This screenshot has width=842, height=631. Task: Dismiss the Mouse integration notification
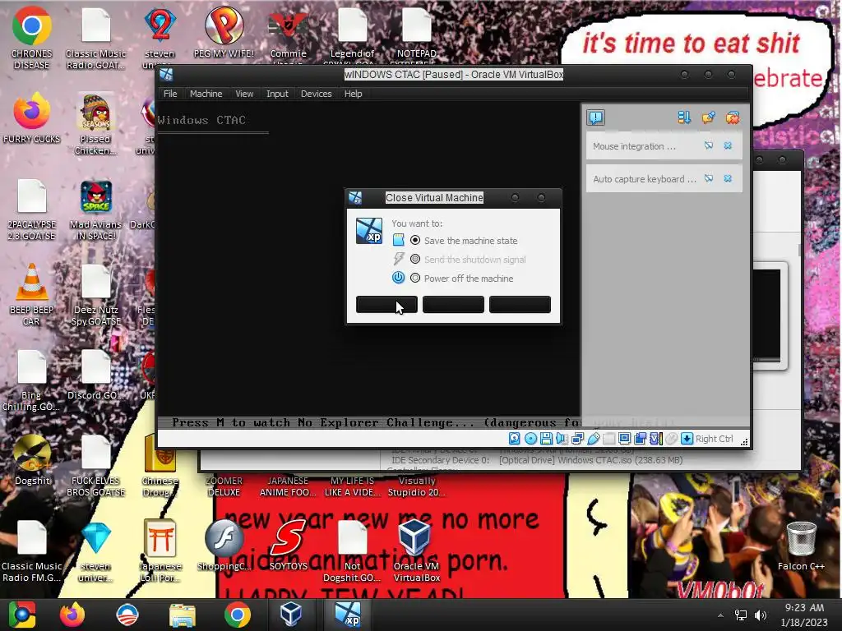click(x=728, y=146)
